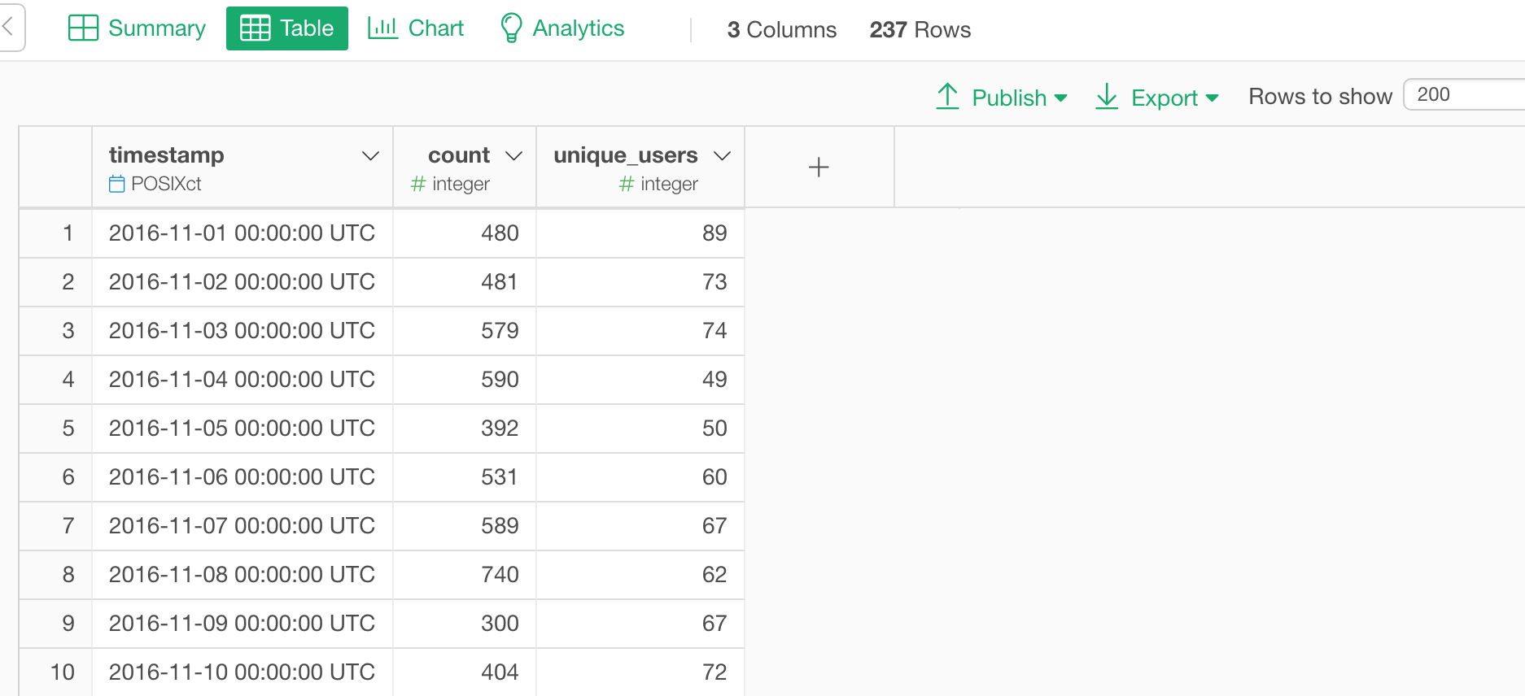Click the Rows to show input field
This screenshot has height=696, width=1525.
pyautogui.click(x=1465, y=94)
